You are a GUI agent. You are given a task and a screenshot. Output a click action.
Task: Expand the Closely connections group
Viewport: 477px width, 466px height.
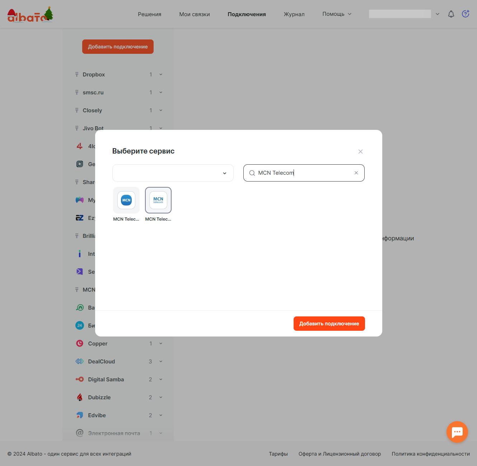pos(161,110)
